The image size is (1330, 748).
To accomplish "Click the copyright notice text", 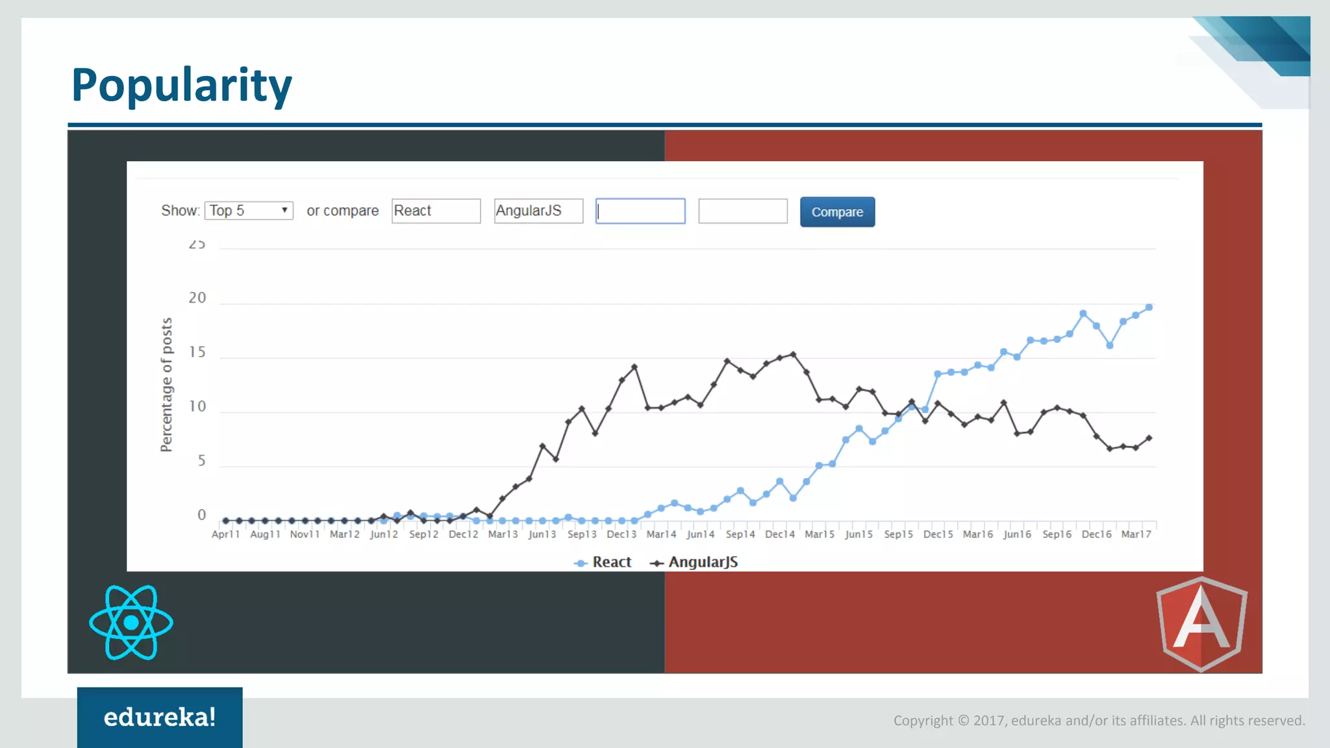I will pos(1099,721).
